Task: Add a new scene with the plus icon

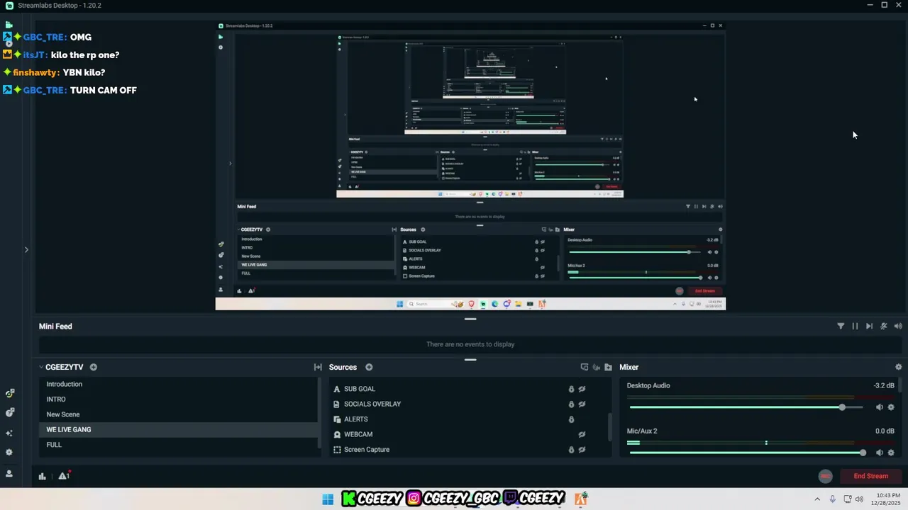Action: [94, 367]
